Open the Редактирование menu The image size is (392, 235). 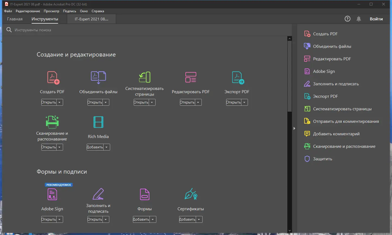[x=28, y=11]
